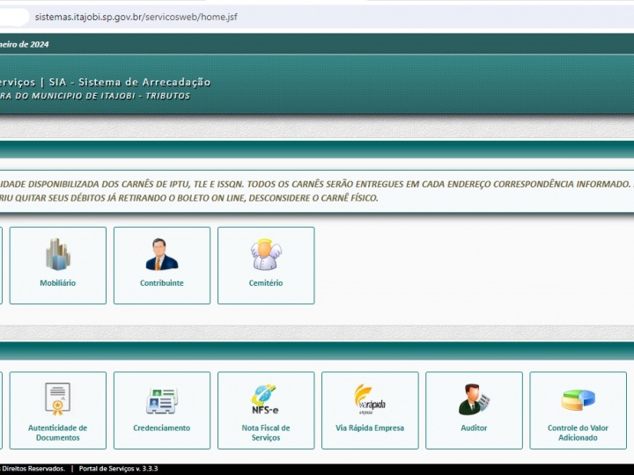Click the Autenticidade de Documentos label
The image size is (634, 475).
(58, 433)
